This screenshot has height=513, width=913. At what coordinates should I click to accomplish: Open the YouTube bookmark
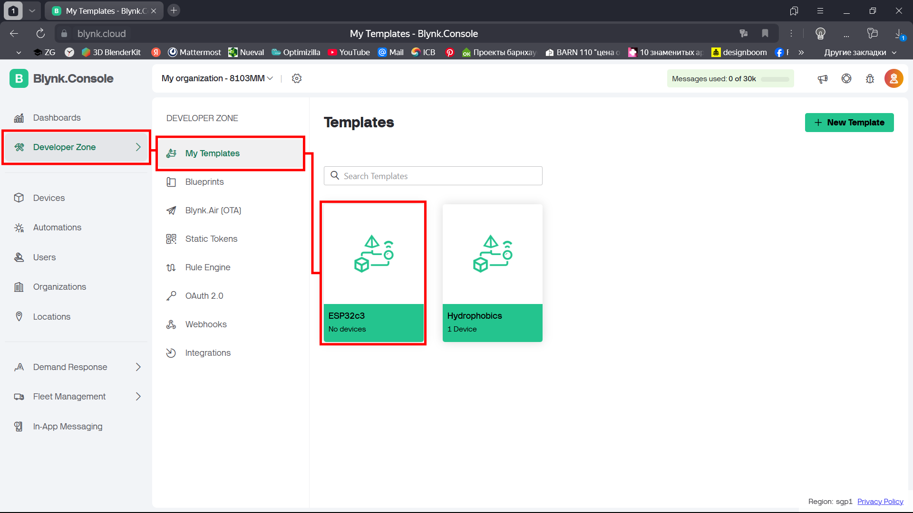(x=349, y=52)
